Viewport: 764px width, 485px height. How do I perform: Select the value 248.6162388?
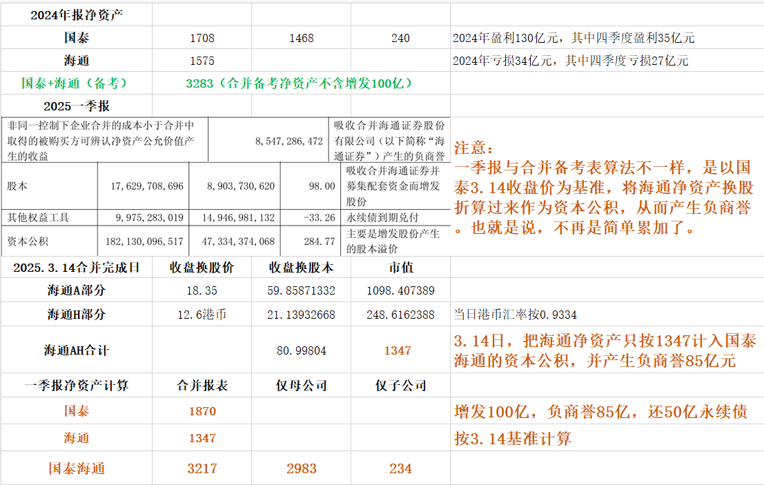(x=400, y=315)
